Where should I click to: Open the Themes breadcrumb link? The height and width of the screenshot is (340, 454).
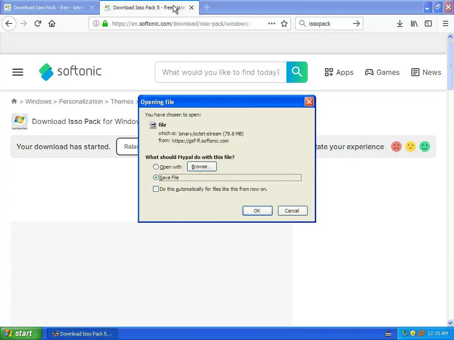(122, 101)
